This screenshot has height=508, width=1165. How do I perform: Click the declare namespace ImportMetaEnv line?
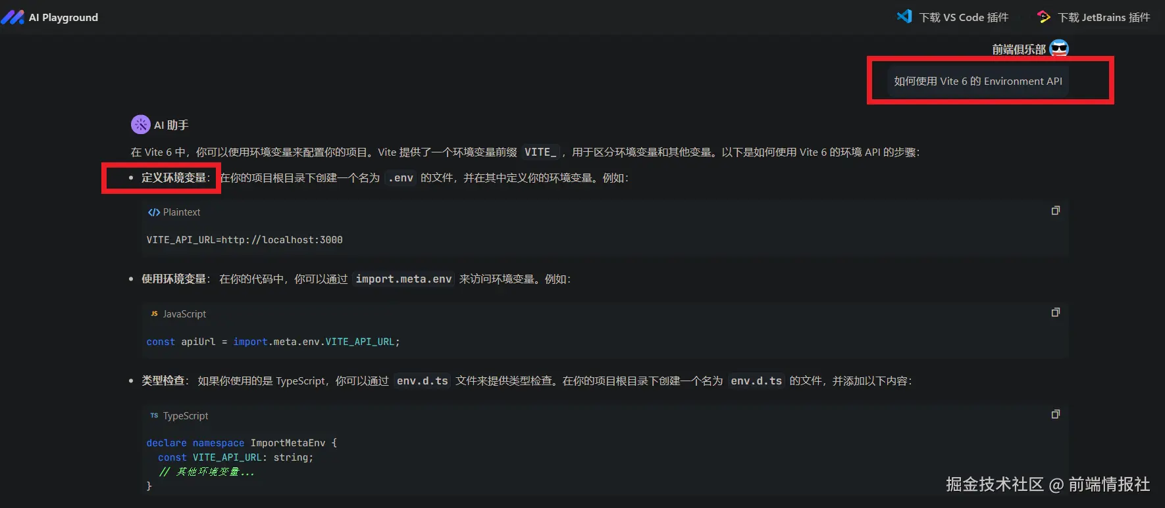point(242,443)
